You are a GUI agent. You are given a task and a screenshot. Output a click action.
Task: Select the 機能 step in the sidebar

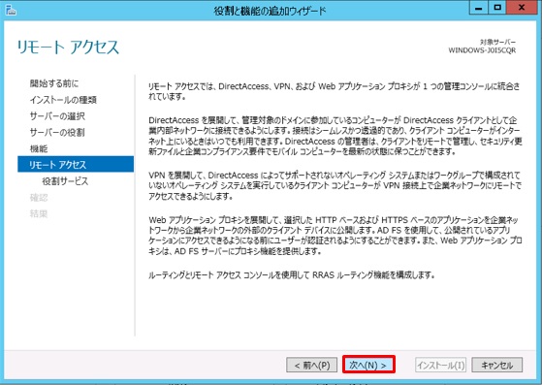click(x=39, y=148)
